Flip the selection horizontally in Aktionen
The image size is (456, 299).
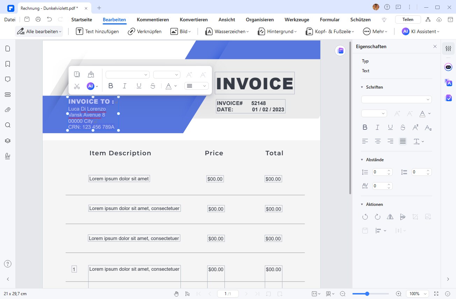(390, 217)
